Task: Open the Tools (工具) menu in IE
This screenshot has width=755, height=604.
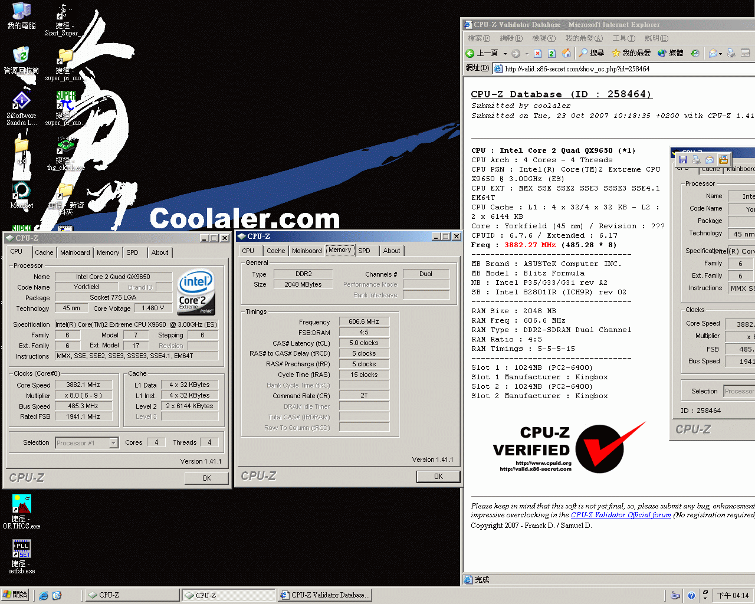Action: (623, 38)
